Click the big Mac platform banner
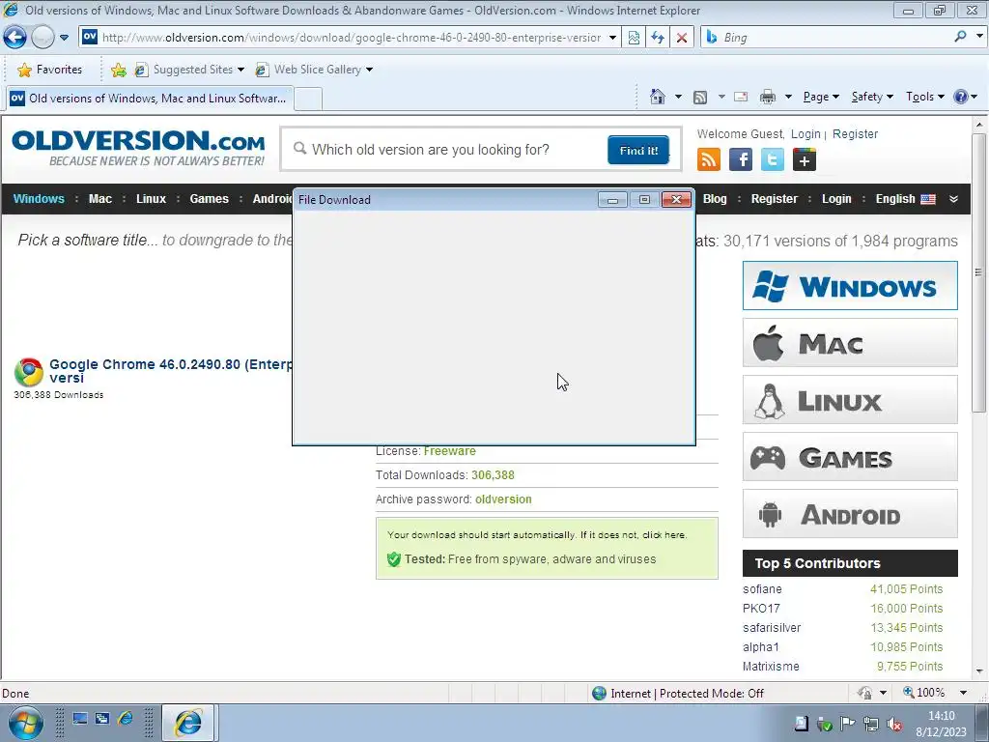 [850, 343]
